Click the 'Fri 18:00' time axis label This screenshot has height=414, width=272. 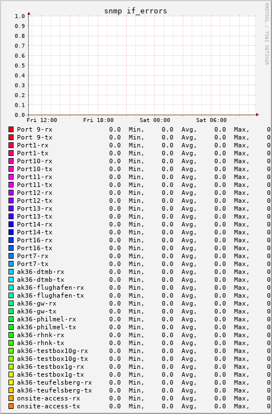tap(98, 120)
